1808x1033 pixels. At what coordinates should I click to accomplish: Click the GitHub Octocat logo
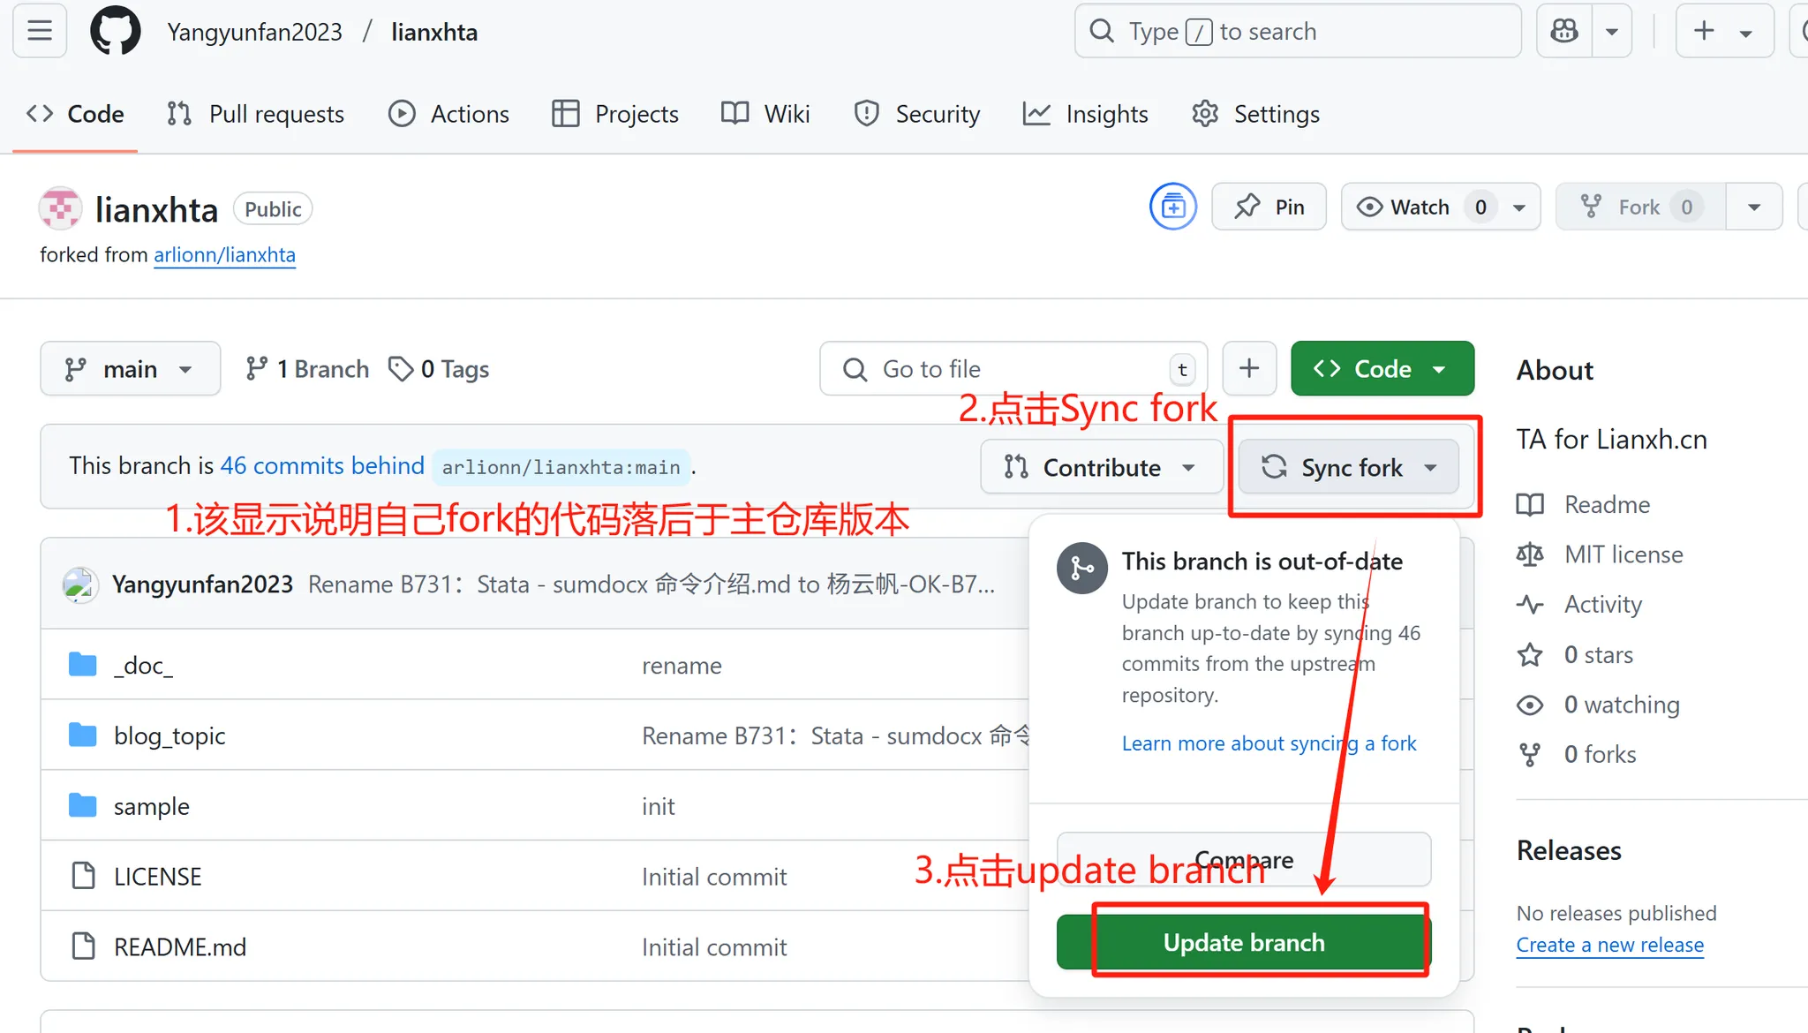[116, 32]
